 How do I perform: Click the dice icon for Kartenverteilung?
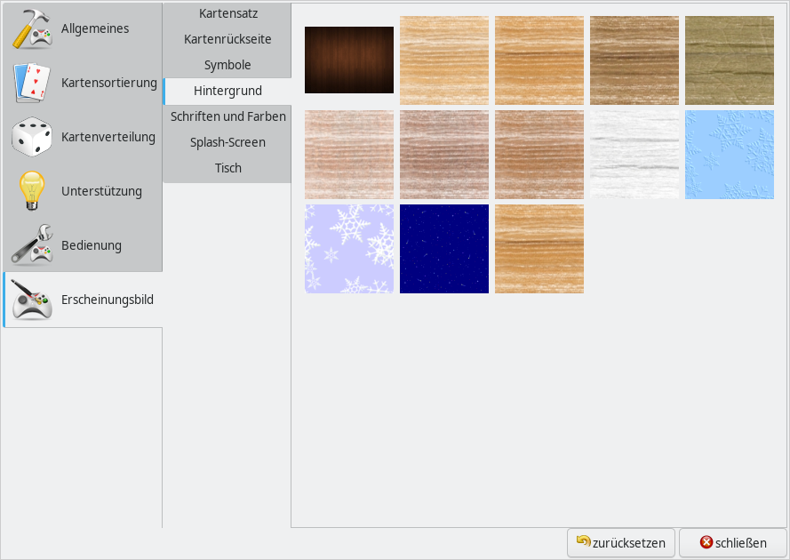[x=33, y=138]
